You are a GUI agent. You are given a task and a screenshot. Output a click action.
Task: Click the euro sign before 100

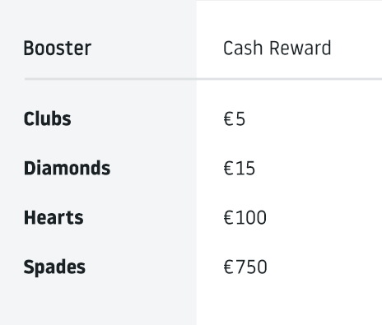229,218
